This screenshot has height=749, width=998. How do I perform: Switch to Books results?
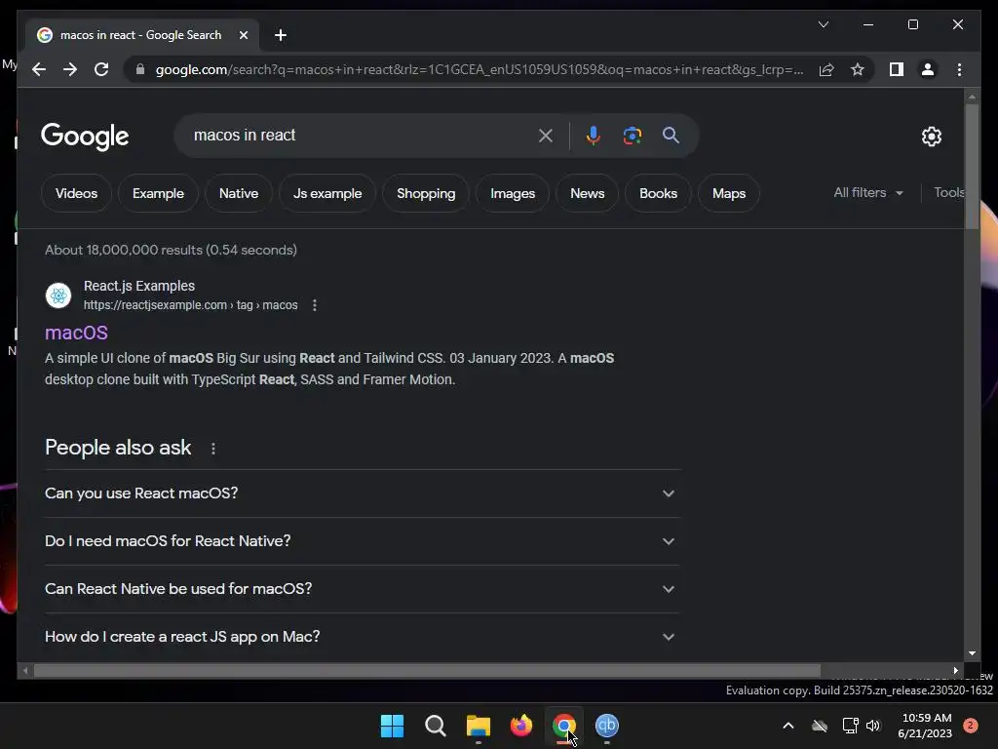coord(658,194)
